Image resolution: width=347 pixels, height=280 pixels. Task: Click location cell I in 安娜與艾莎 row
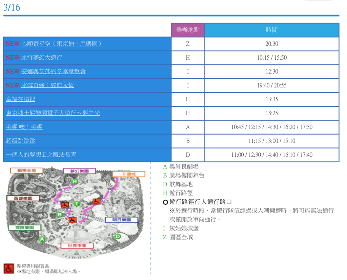(188, 72)
